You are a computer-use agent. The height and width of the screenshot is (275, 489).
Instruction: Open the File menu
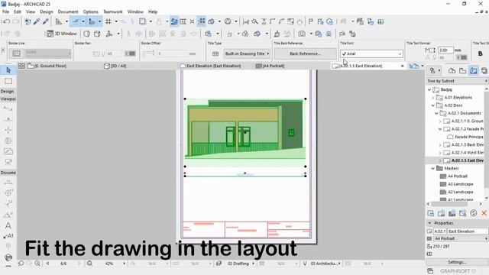click(x=5, y=11)
